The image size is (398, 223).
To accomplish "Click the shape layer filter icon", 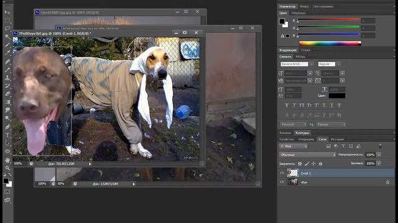I will pyautogui.click(x=351, y=146).
